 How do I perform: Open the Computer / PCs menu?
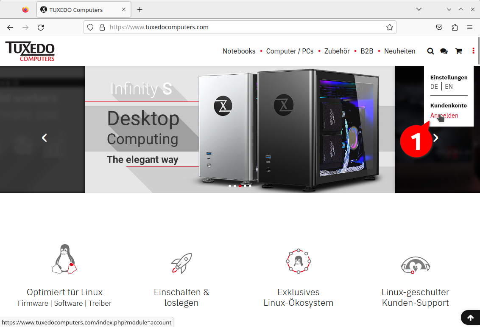[x=290, y=51]
